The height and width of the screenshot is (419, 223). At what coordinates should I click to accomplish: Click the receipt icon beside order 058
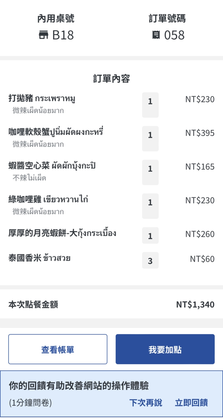tap(156, 35)
